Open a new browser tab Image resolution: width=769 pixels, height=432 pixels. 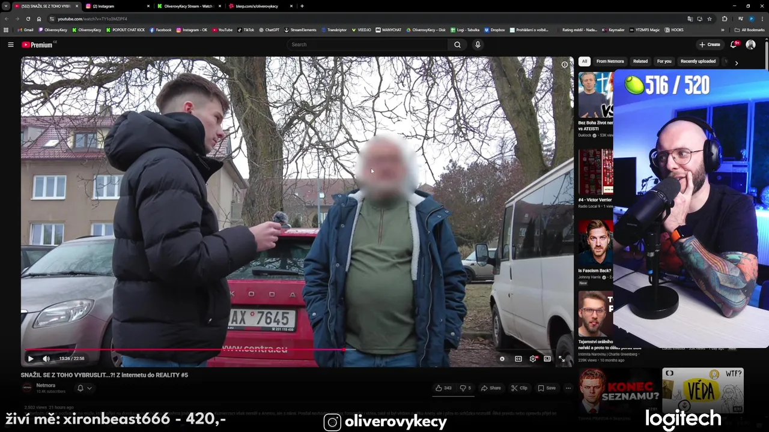pyautogui.click(x=302, y=6)
